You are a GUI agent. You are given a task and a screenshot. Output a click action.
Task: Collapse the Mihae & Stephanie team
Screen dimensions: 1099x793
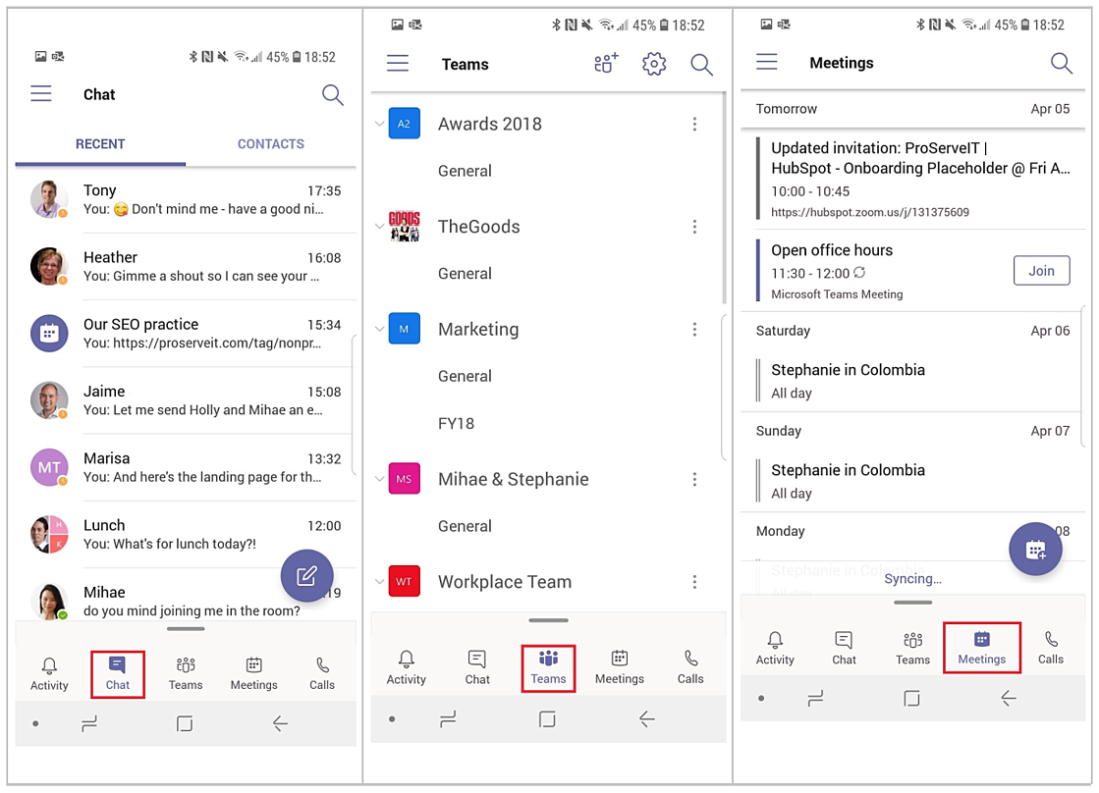379,479
